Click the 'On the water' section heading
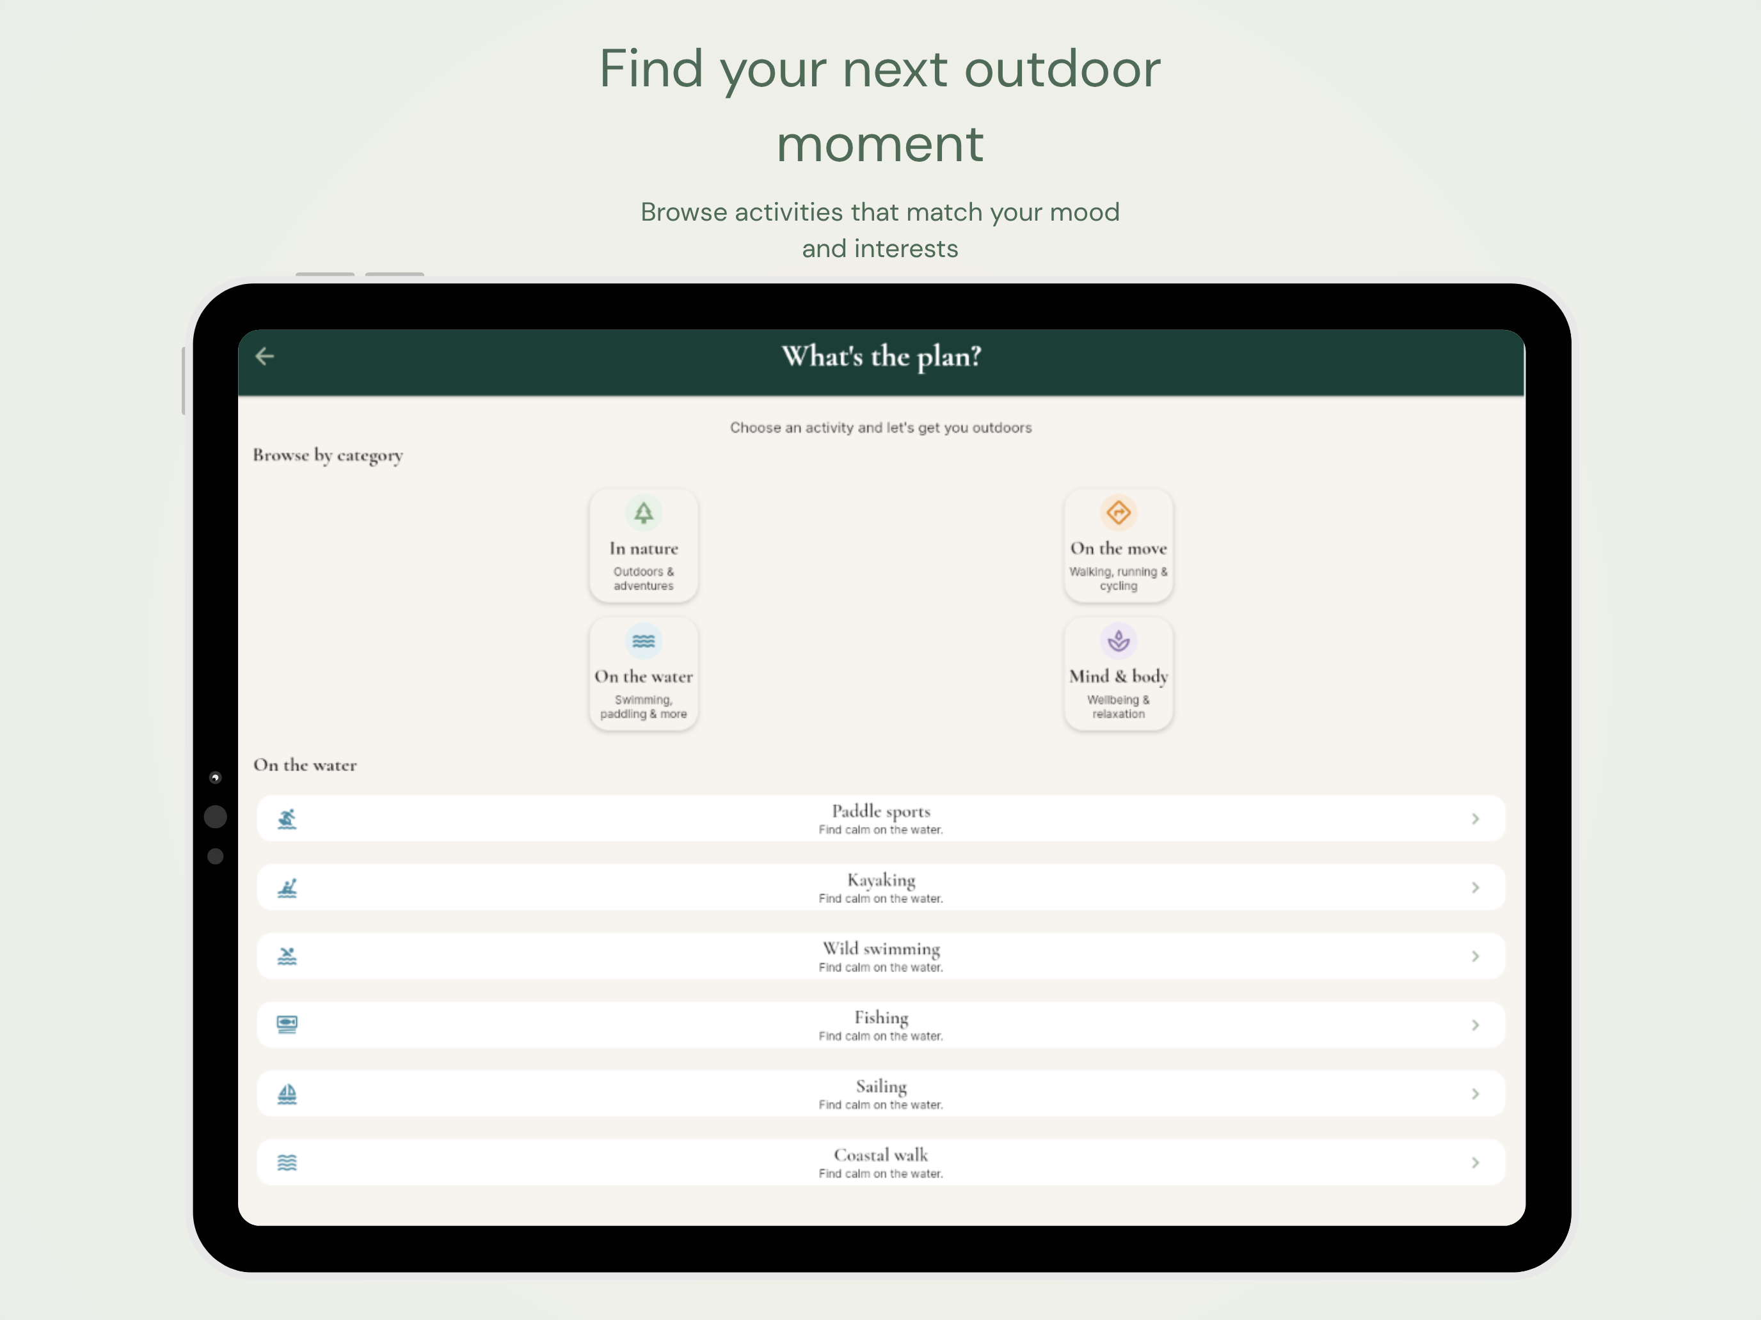 click(305, 766)
